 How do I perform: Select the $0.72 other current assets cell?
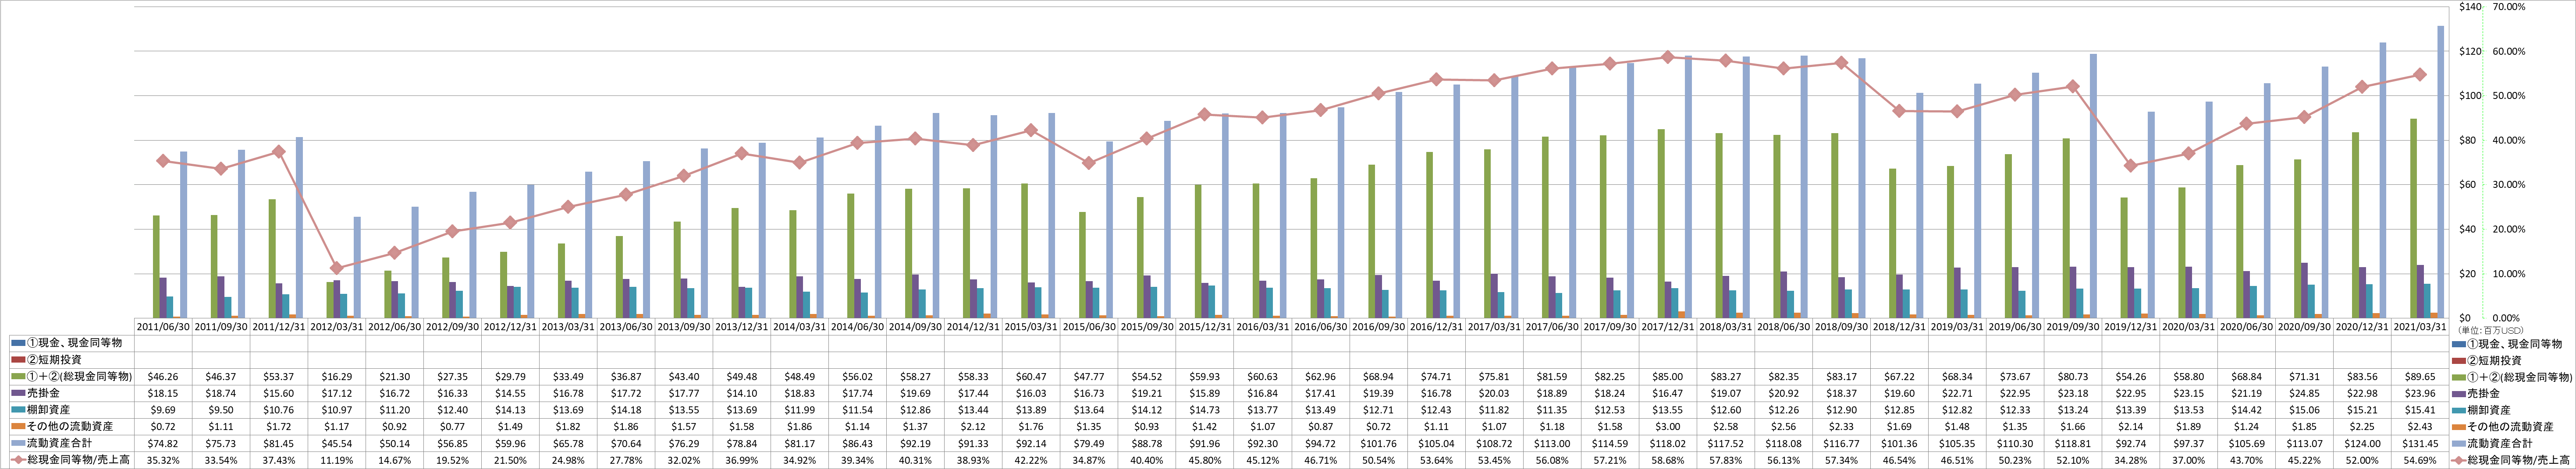(163, 427)
